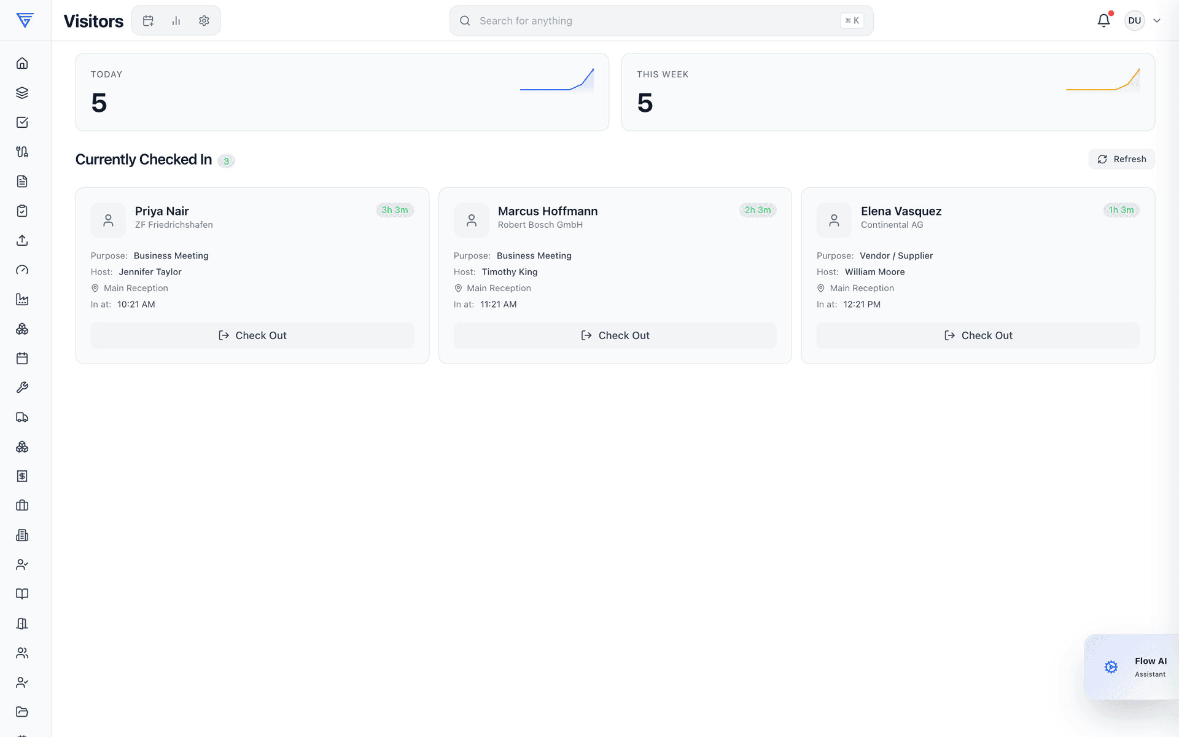
Task: Open the home icon in sidebar
Action: click(x=22, y=63)
